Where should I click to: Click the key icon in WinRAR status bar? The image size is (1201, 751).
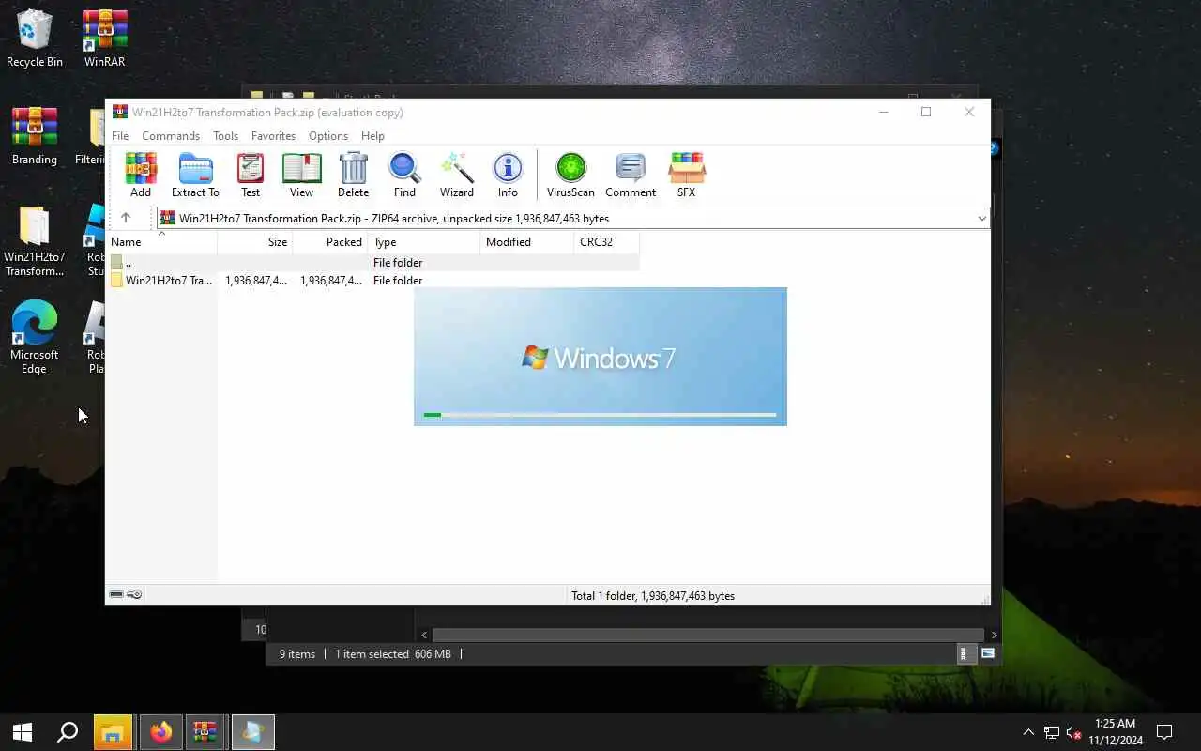(x=134, y=594)
